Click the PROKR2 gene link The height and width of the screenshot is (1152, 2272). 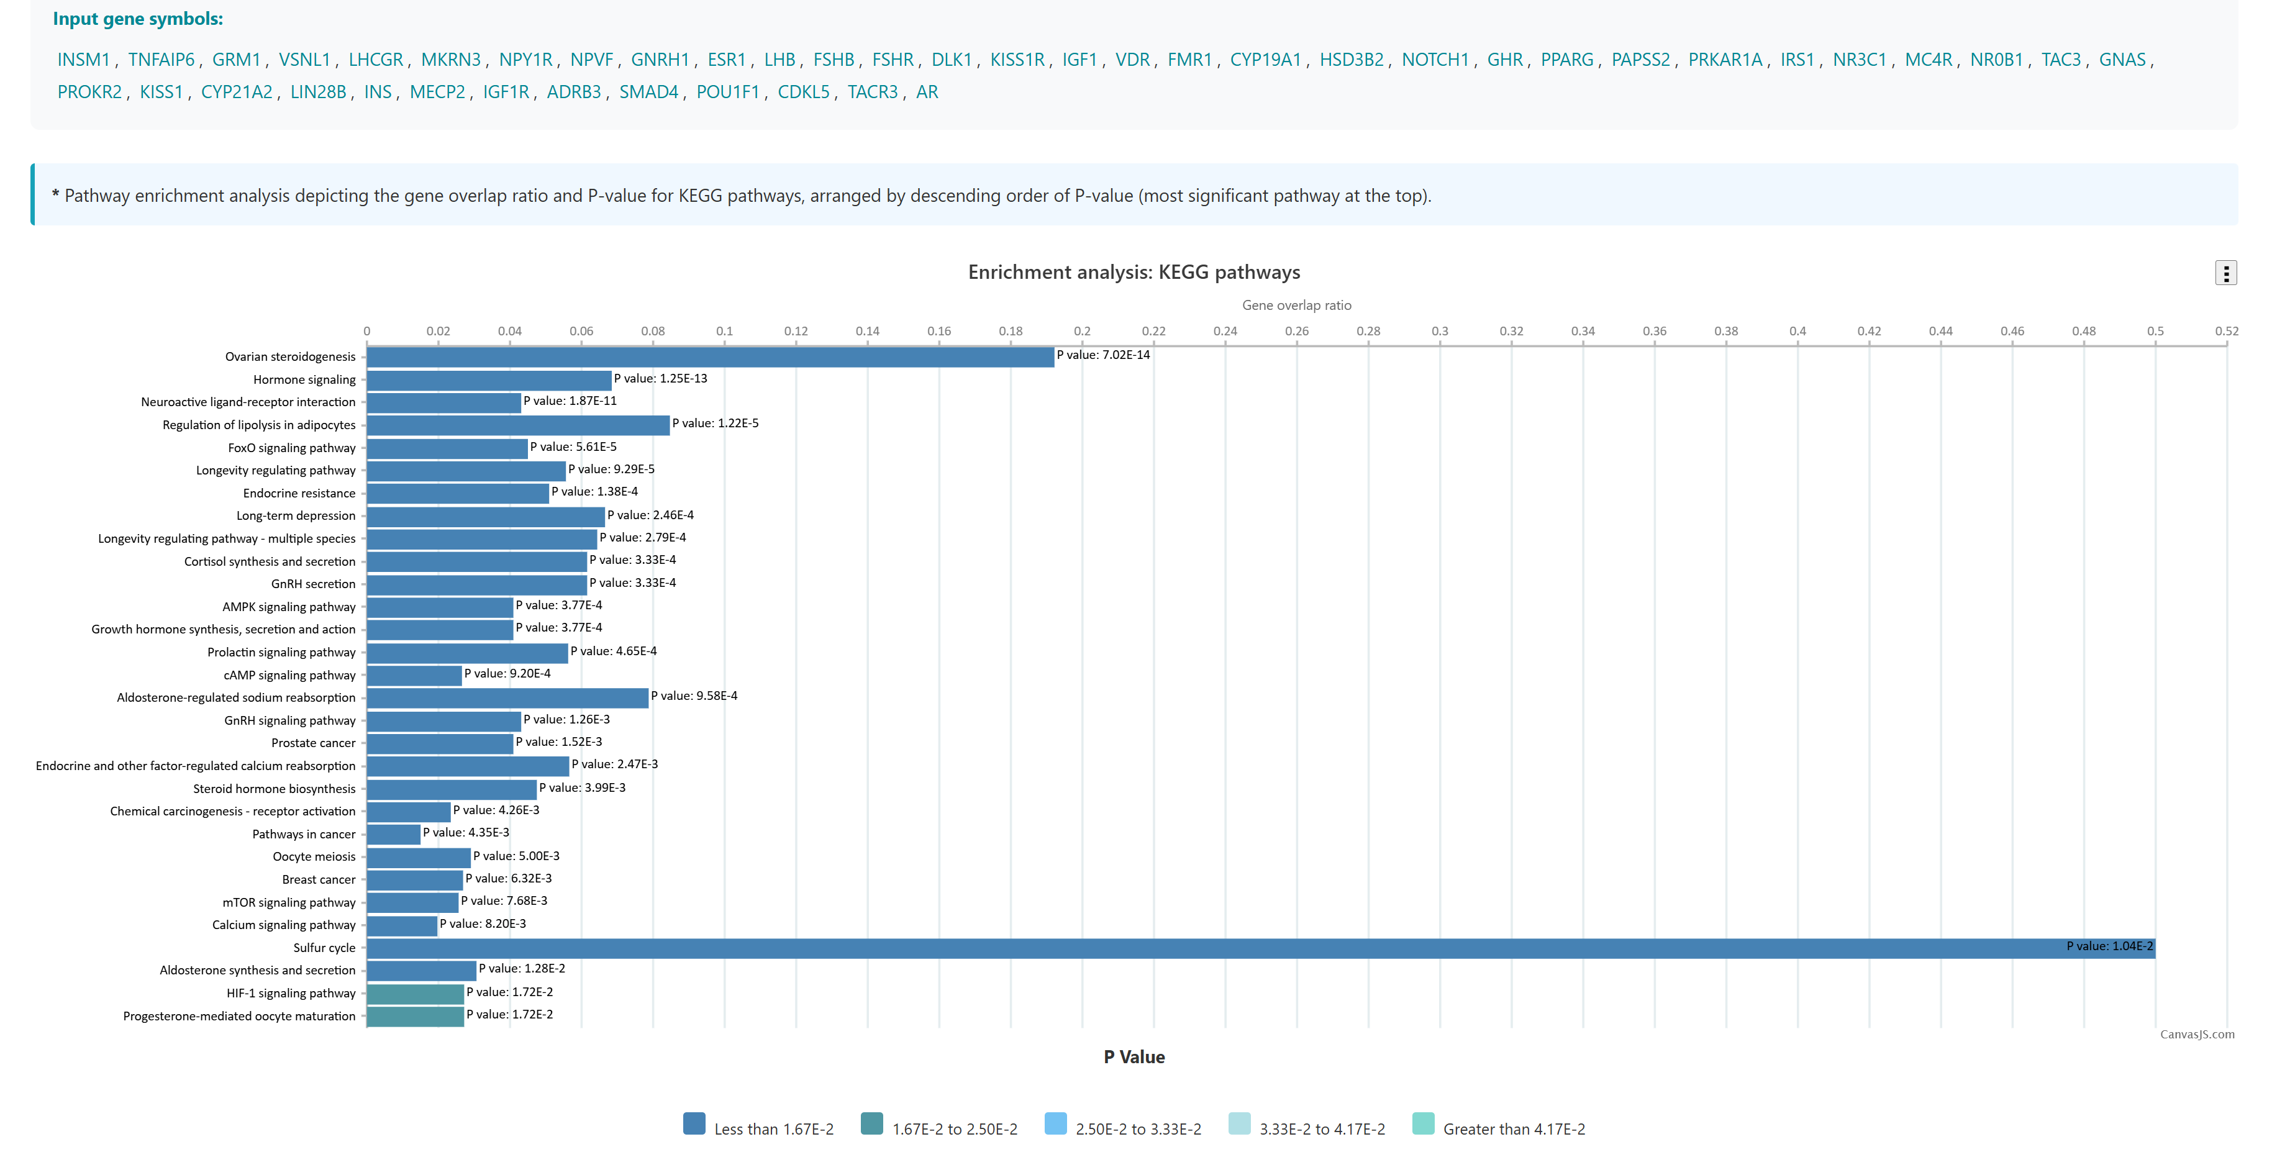click(x=89, y=93)
